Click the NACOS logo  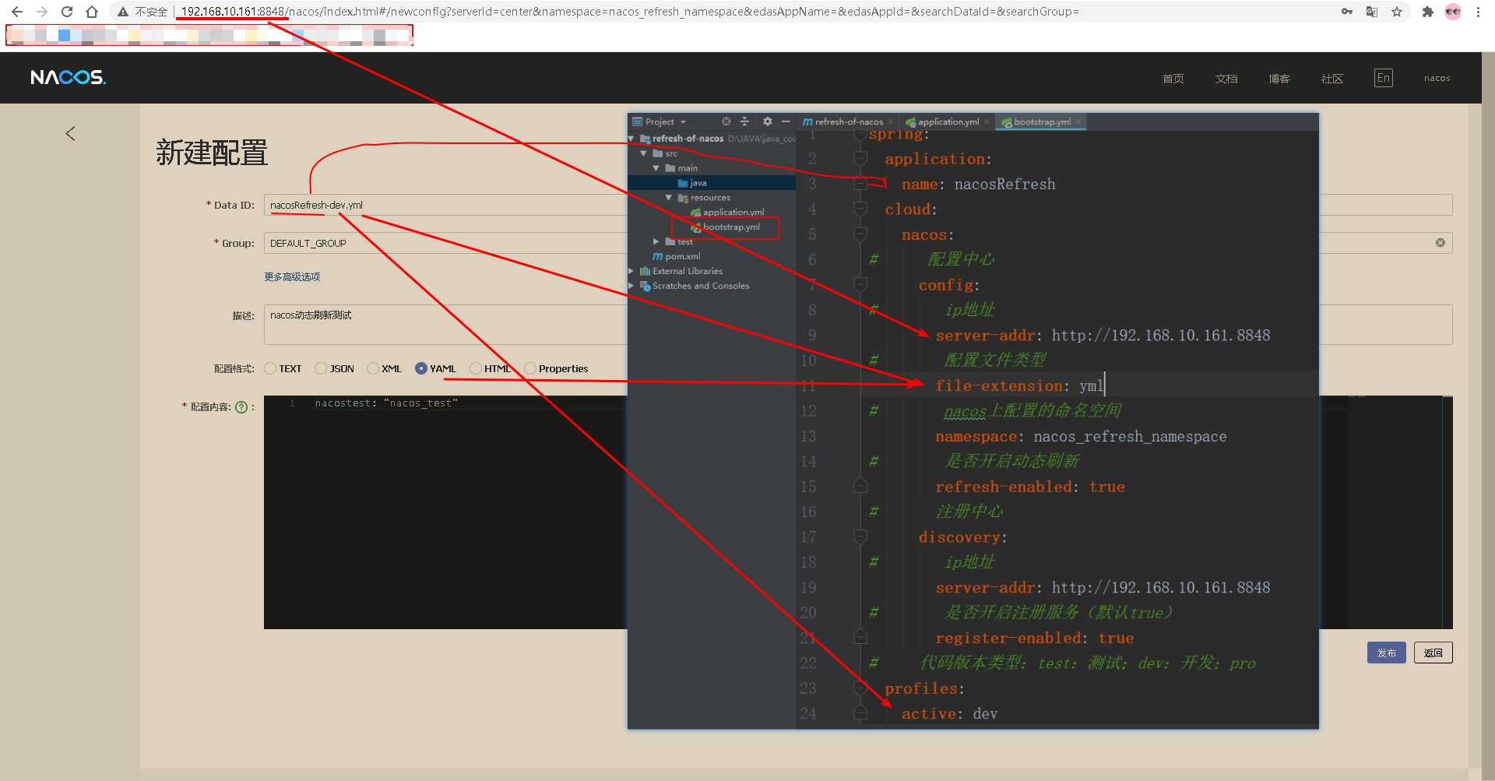(68, 77)
